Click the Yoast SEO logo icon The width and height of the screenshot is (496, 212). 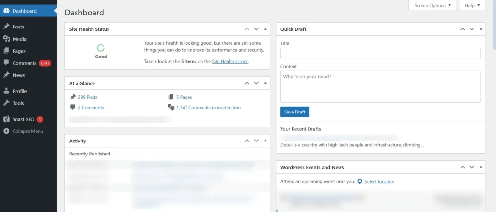pos(6,119)
